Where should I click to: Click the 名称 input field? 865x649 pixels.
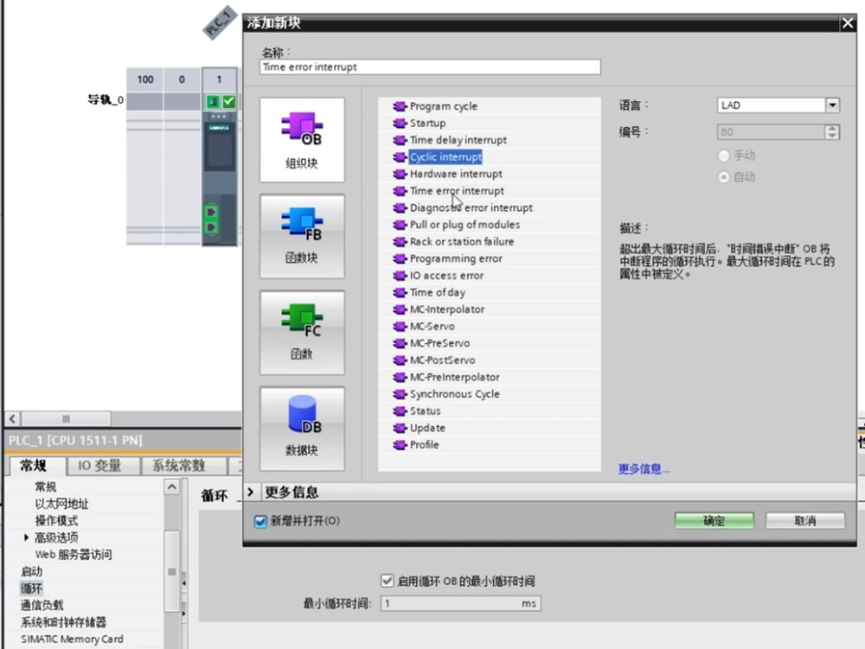tap(430, 67)
